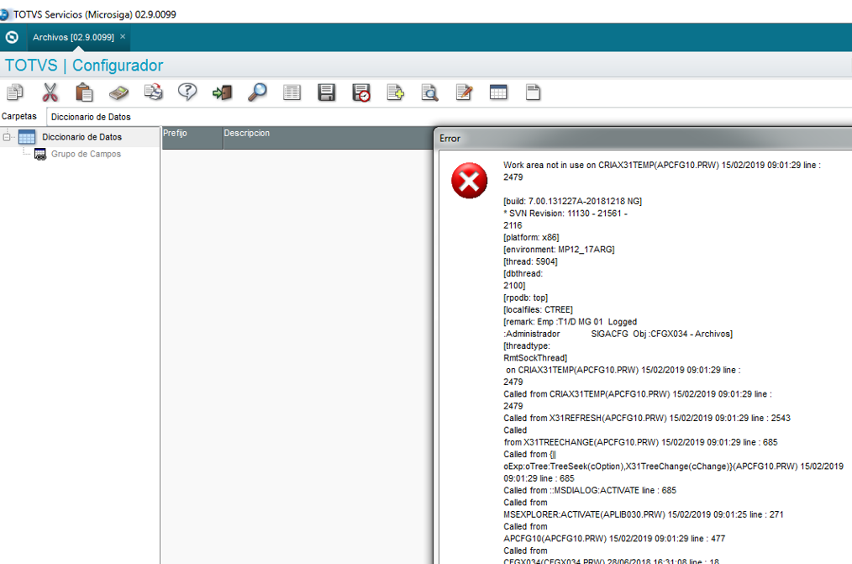This screenshot has height=564, width=852.
Task: Click the 'TOTVS | Configurador' heading
Action: click(x=84, y=66)
